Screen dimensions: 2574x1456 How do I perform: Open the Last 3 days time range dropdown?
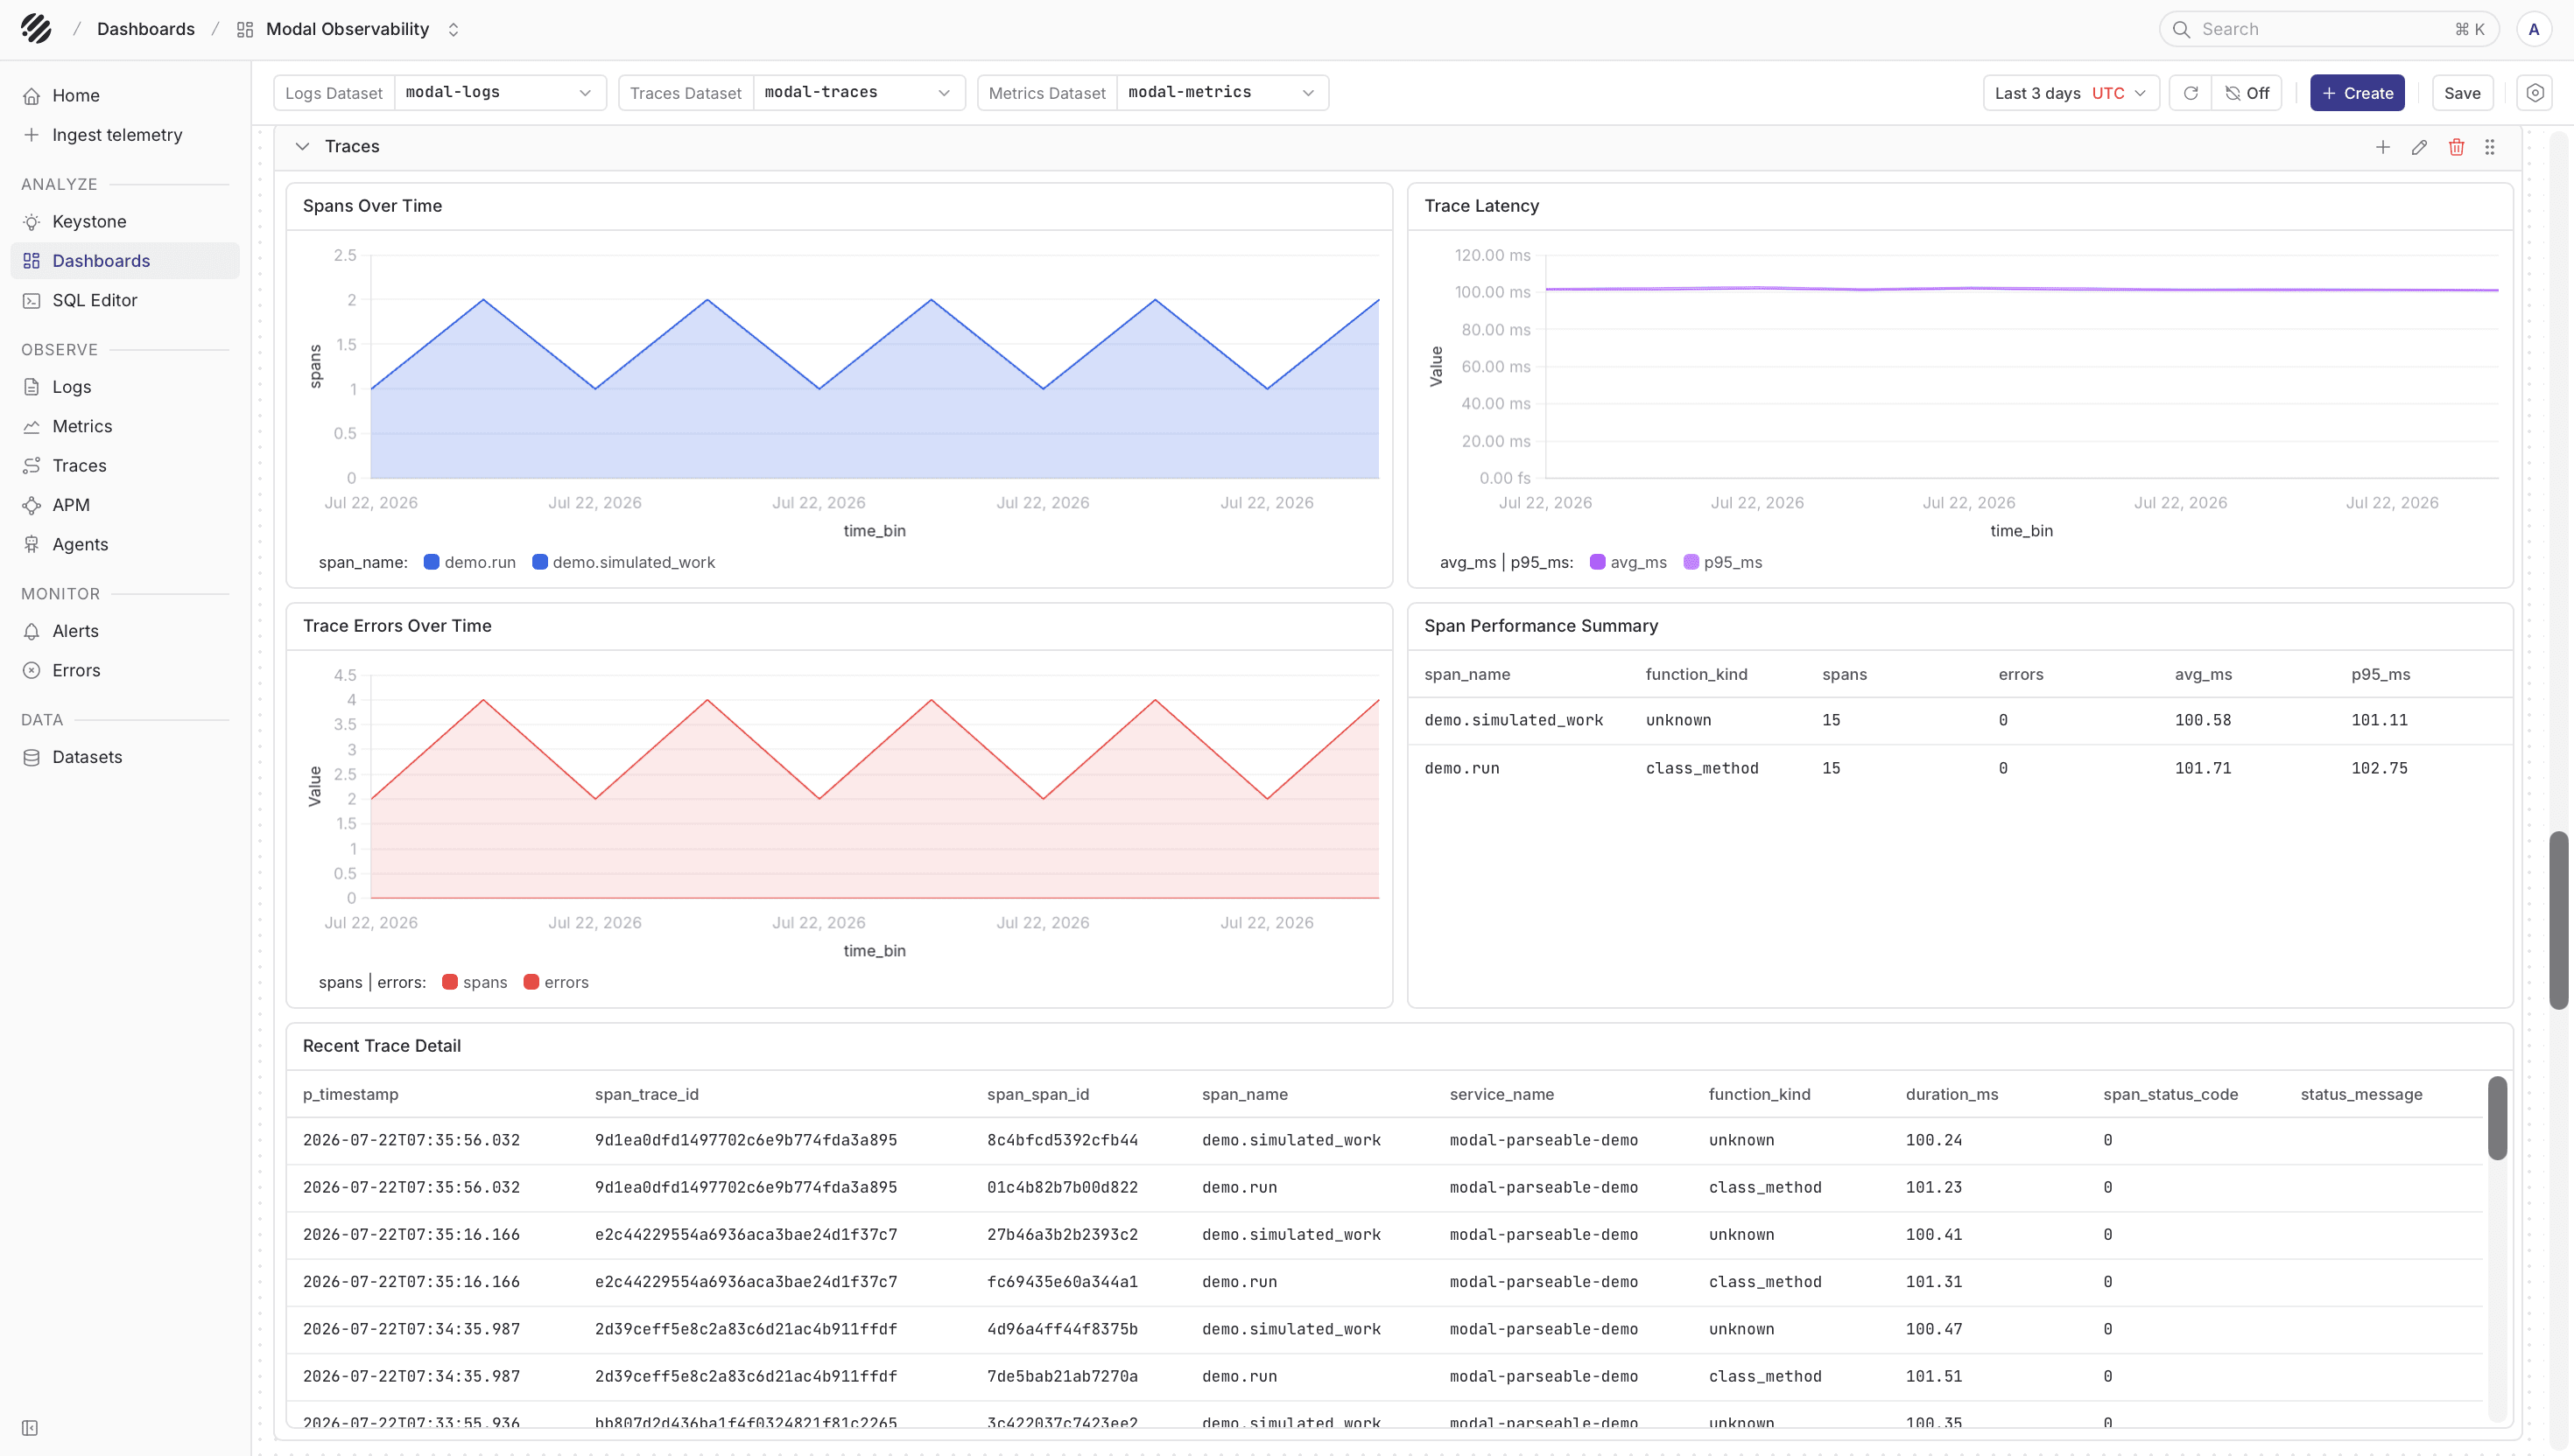coord(2071,93)
